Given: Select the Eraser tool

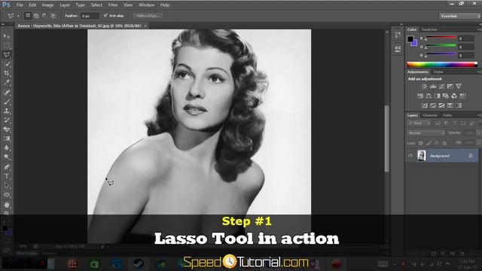Looking at the screenshot, I should 7,129.
